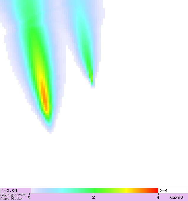
Task: Click the gradient color scale bar
Action: 94,190
